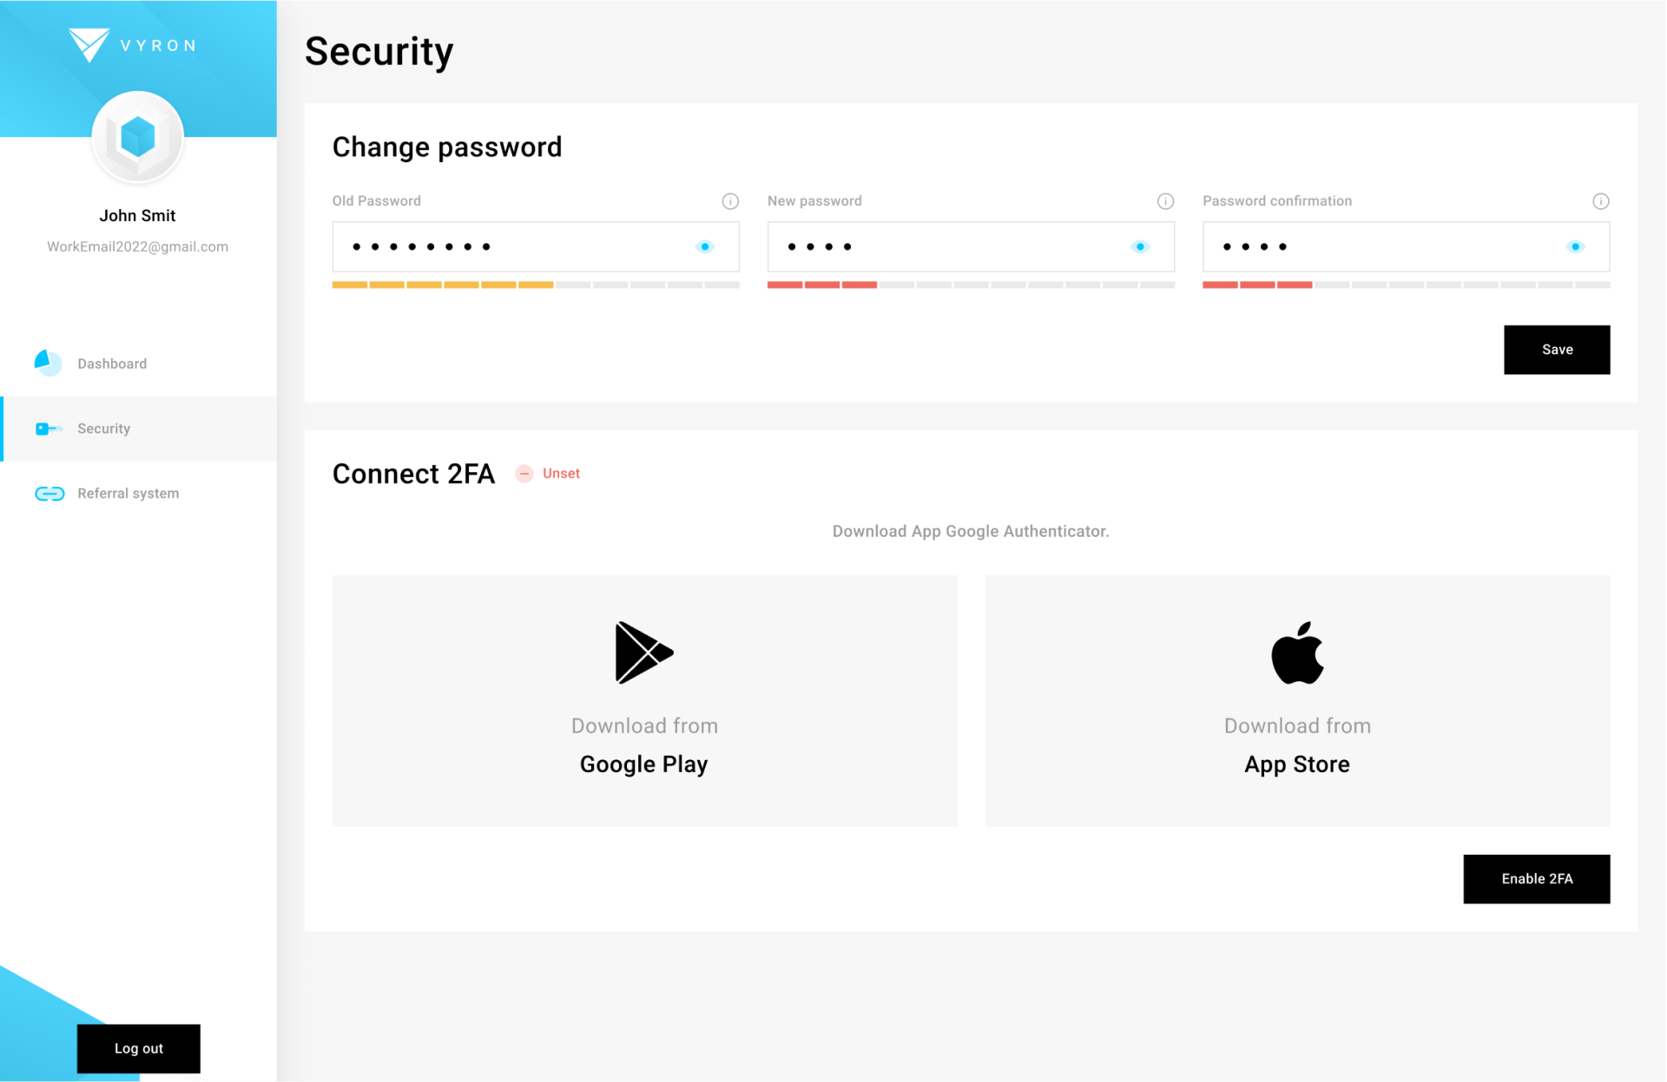Log out of the account
Image resolution: width=1667 pixels, height=1082 pixels.
click(138, 1048)
